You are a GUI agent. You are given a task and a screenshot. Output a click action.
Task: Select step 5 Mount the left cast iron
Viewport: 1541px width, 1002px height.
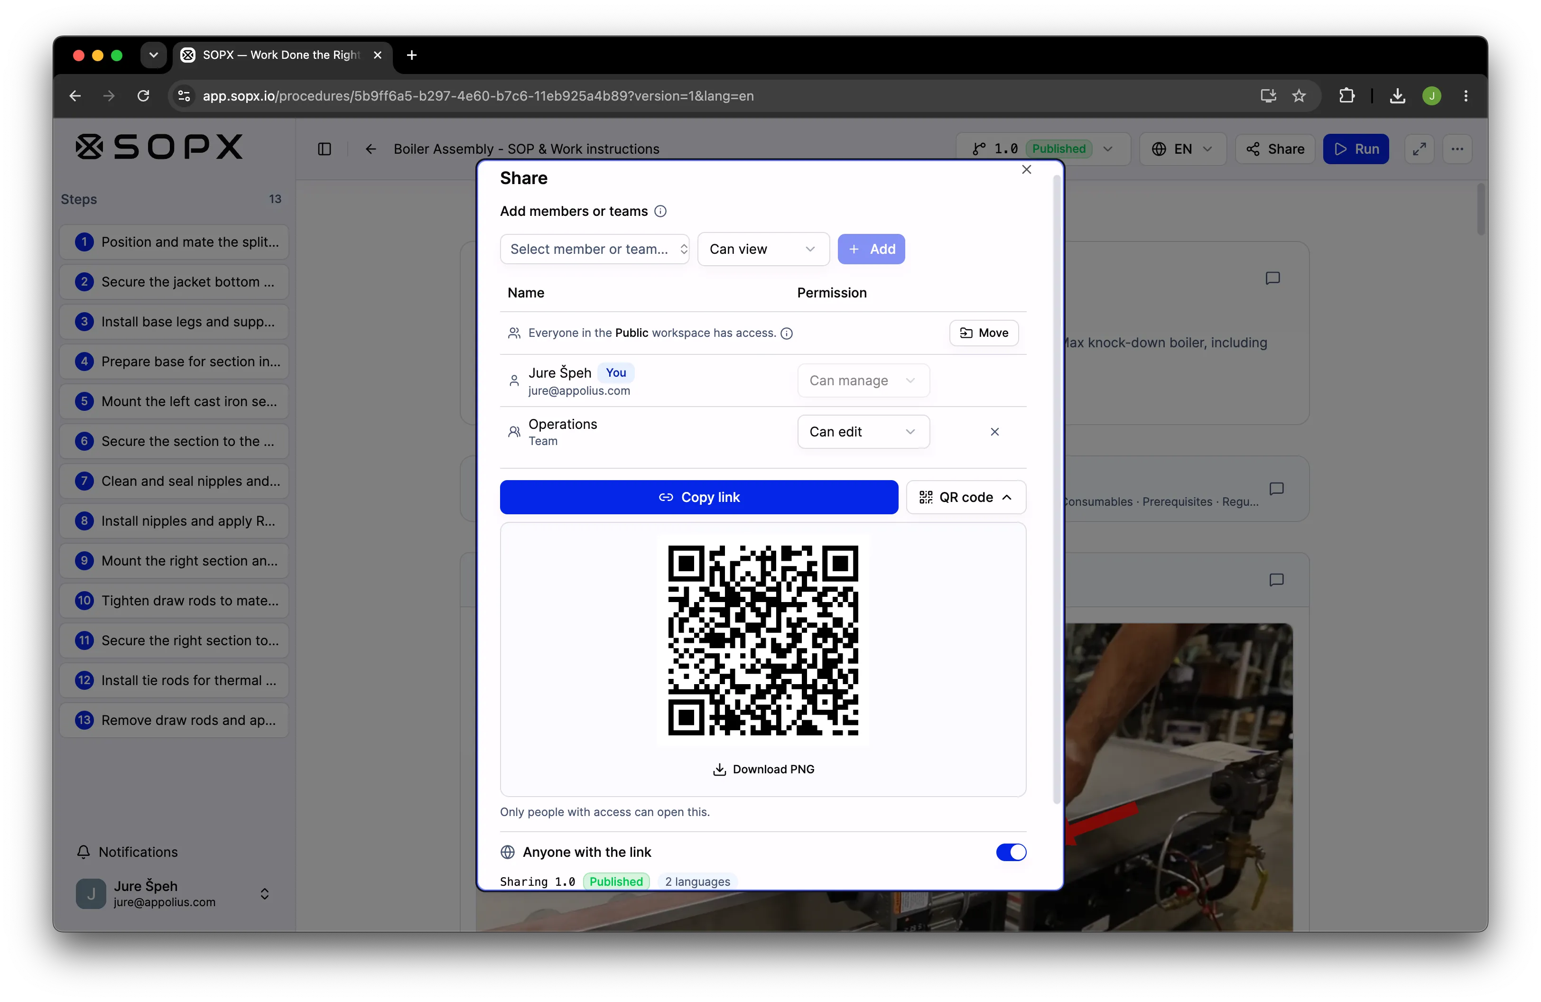(x=174, y=401)
